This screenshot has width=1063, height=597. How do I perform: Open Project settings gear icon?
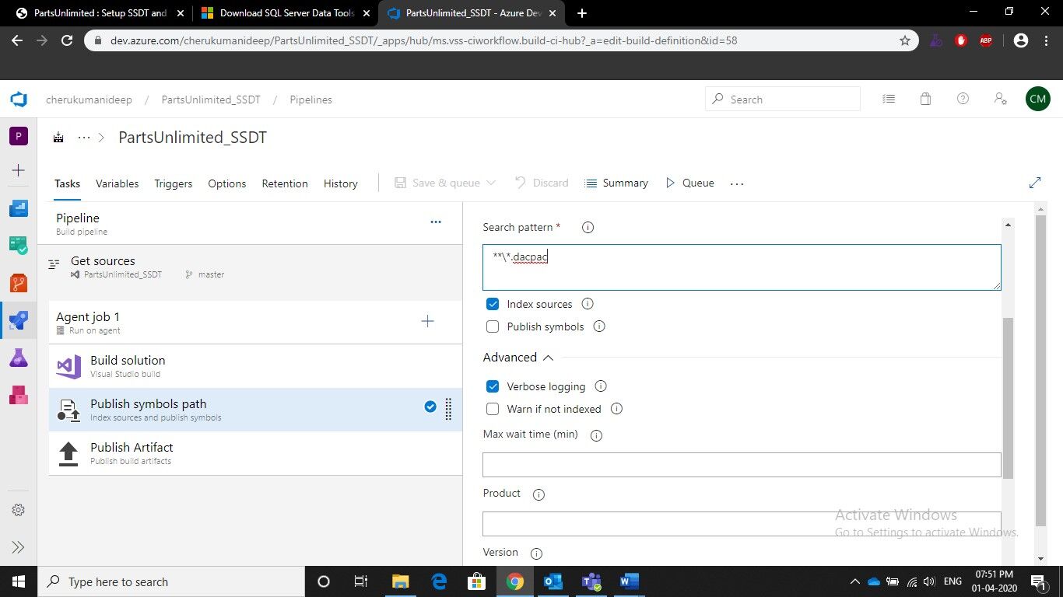point(19,510)
